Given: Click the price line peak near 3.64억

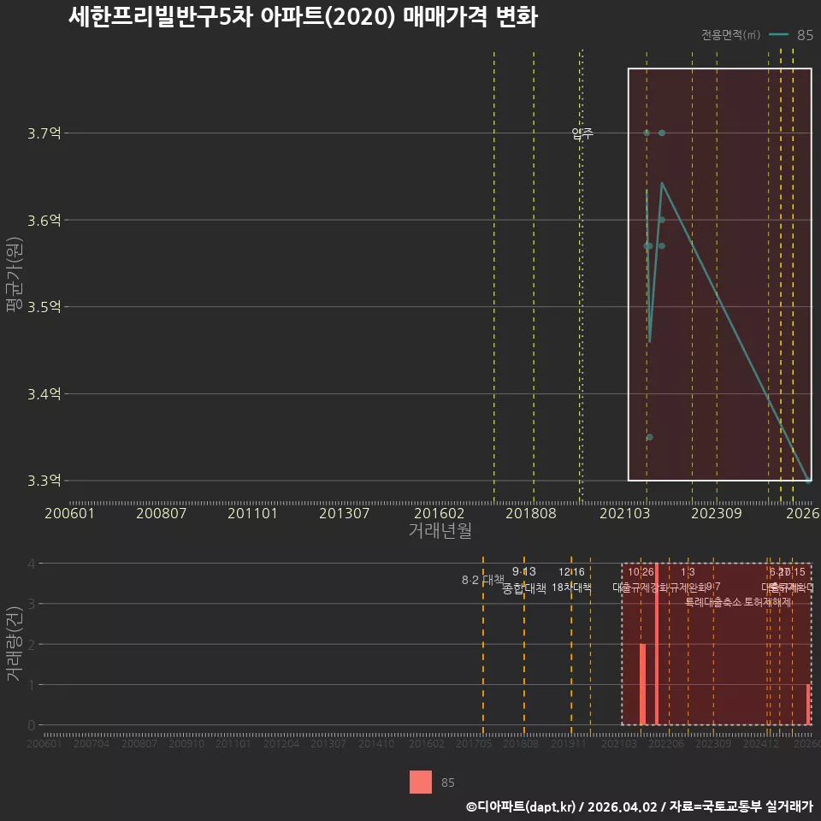Looking at the screenshot, I should pos(662,183).
